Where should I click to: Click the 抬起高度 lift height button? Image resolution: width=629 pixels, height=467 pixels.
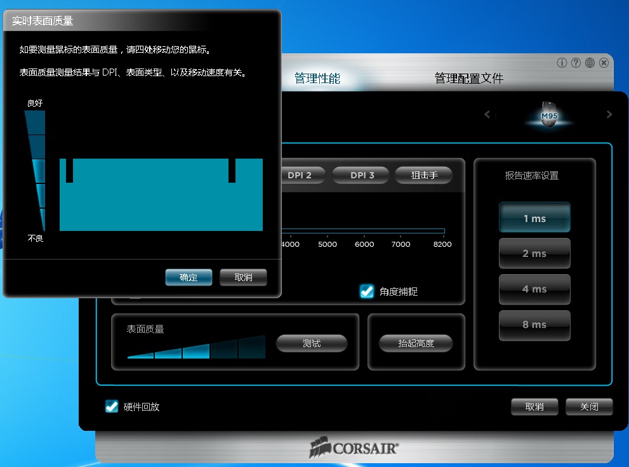[x=416, y=343]
